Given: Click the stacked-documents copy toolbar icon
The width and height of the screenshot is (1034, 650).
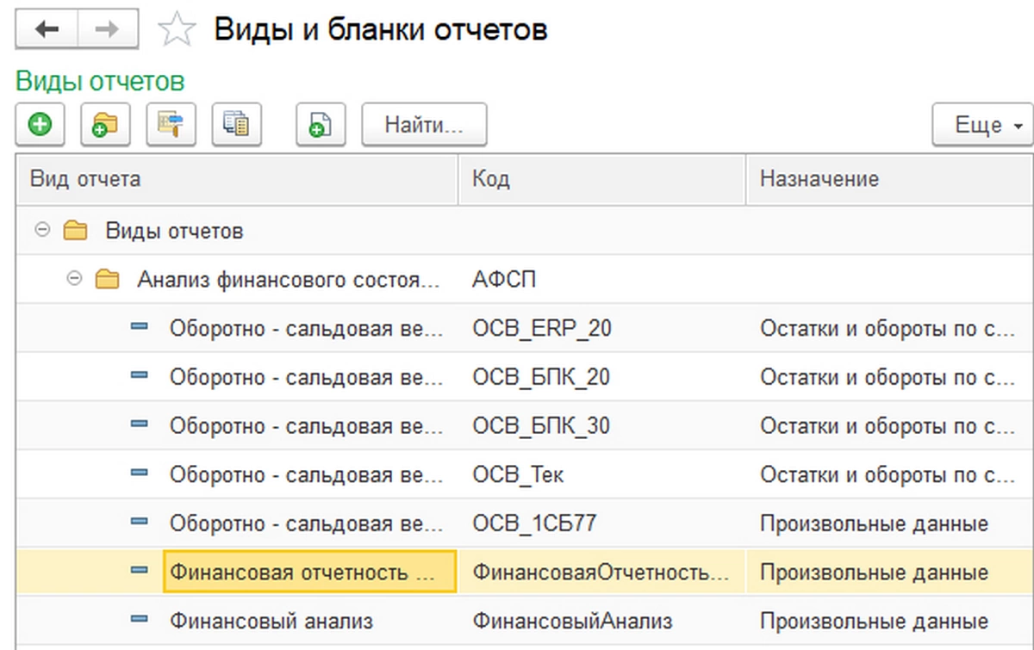Looking at the screenshot, I should click(236, 125).
